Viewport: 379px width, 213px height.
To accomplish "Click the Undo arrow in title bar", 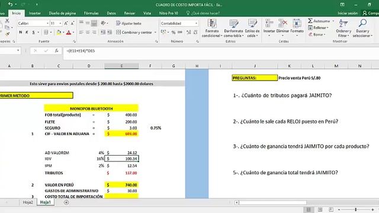I will (10, 4).
